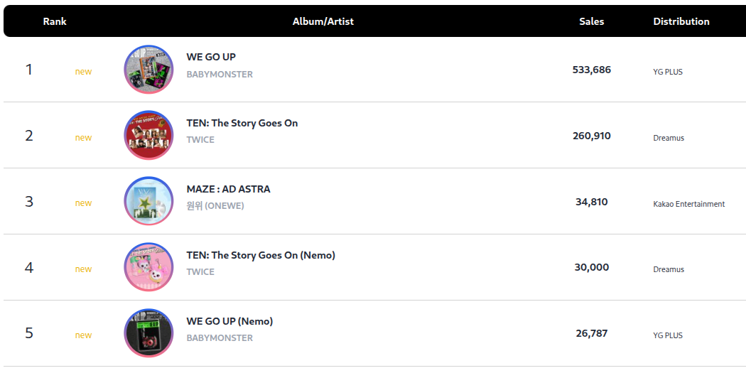Click the WE GO UP album title
Screen dimensions: 746x373
pyautogui.click(x=211, y=57)
